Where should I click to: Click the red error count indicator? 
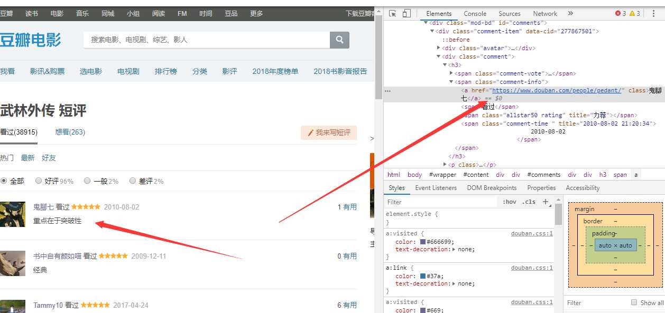coord(621,13)
